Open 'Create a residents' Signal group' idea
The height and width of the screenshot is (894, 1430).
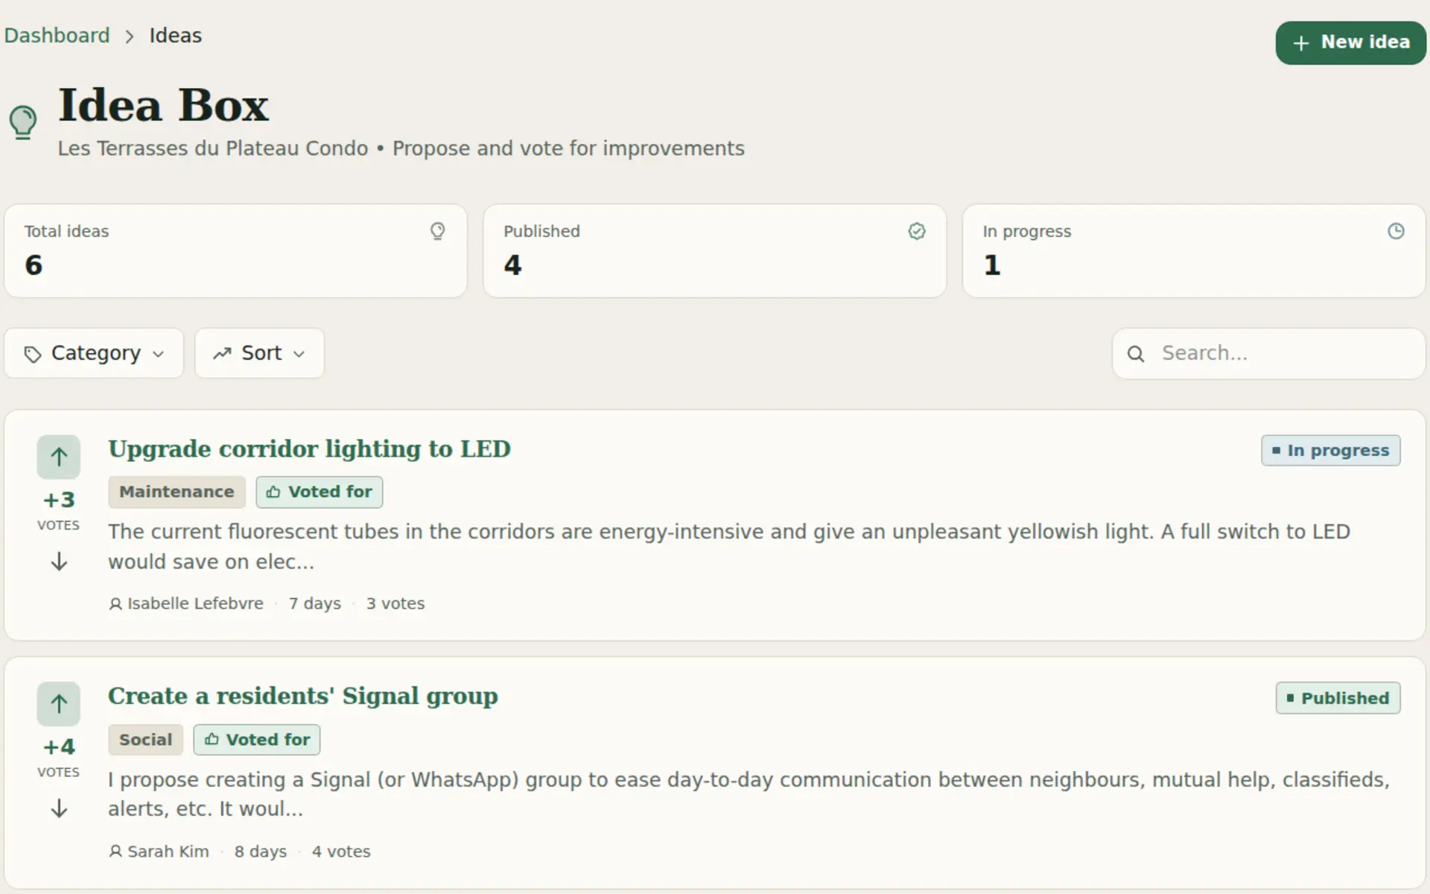point(302,697)
